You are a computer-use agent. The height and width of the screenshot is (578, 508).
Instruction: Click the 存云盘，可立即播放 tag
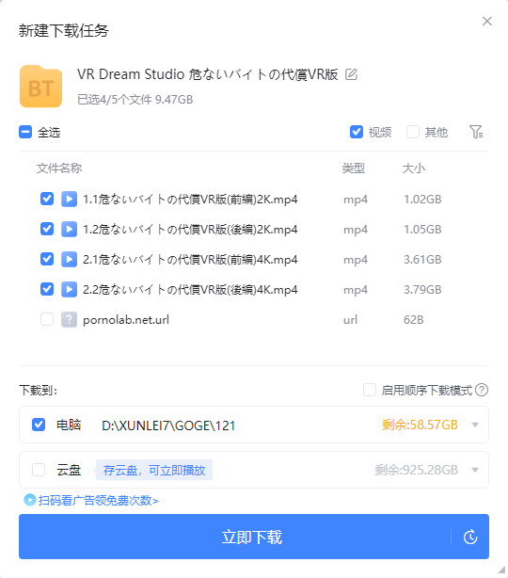(x=154, y=470)
